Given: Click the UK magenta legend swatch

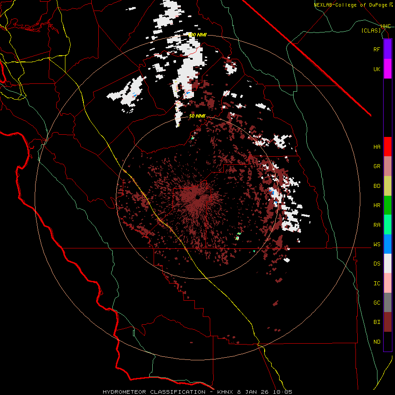Looking at the screenshot, I should pos(388,69).
